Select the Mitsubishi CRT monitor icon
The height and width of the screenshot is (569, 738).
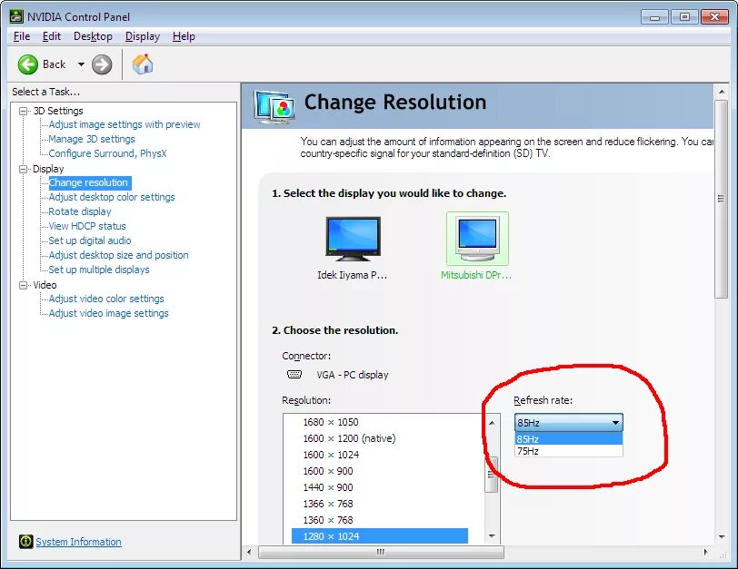point(477,240)
